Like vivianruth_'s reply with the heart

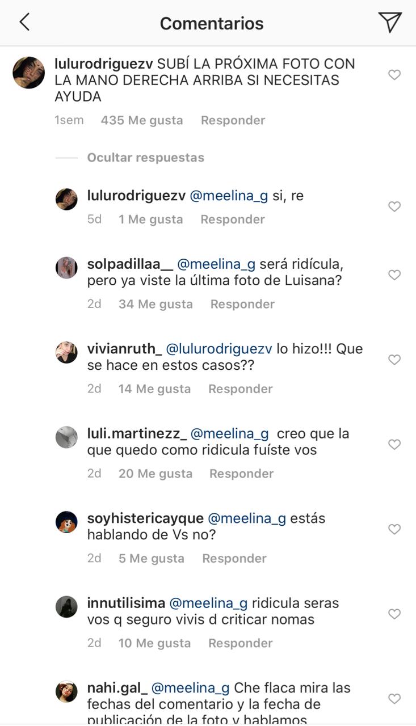[x=394, y=360]
